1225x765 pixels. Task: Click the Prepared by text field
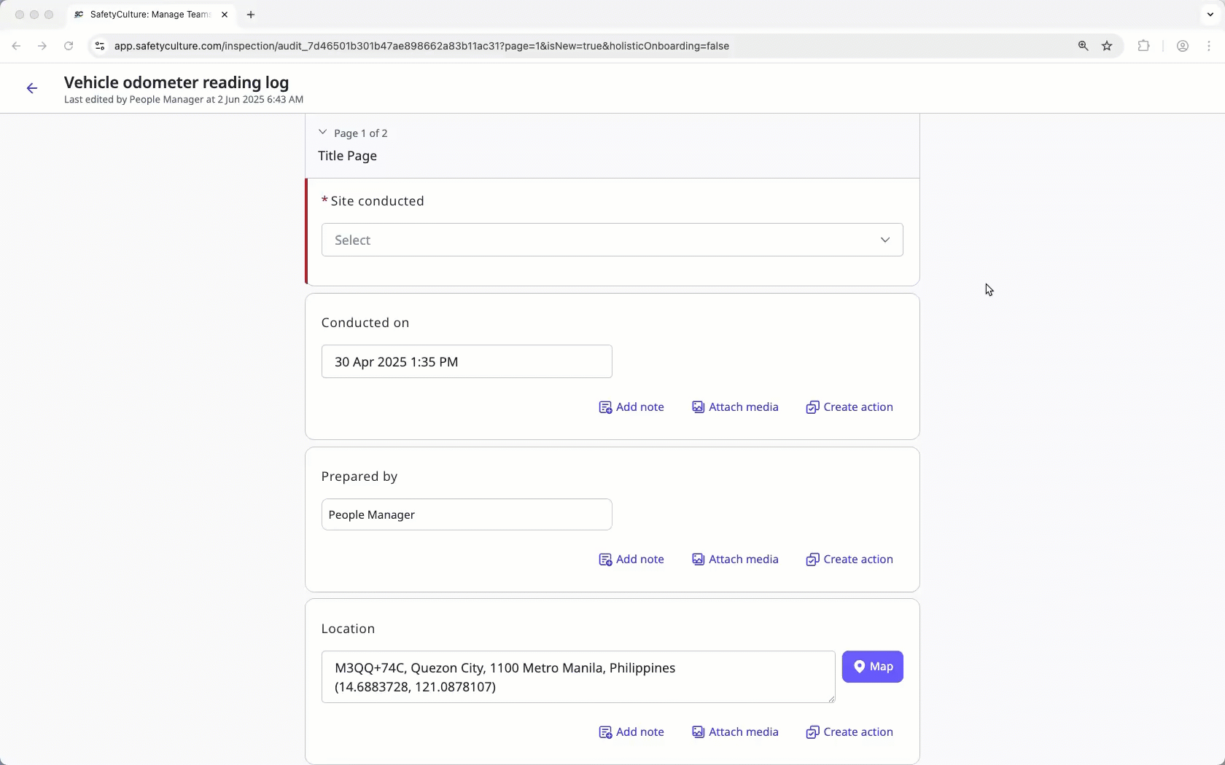coord(466,514)
